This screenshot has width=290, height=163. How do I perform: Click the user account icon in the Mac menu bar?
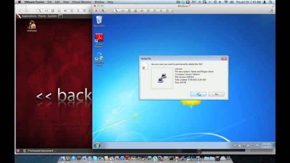pyautogui.click(x=265, y=2)
